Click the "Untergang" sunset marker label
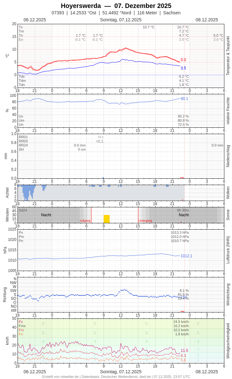Viewport: 232px width, 379px height. [x=145, y=221]
